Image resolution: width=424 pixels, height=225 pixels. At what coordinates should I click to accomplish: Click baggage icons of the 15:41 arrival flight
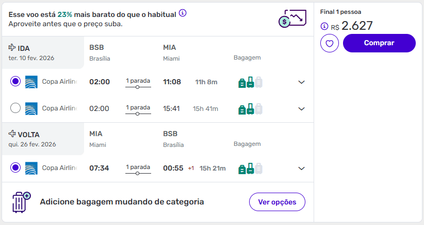[250, 108]
